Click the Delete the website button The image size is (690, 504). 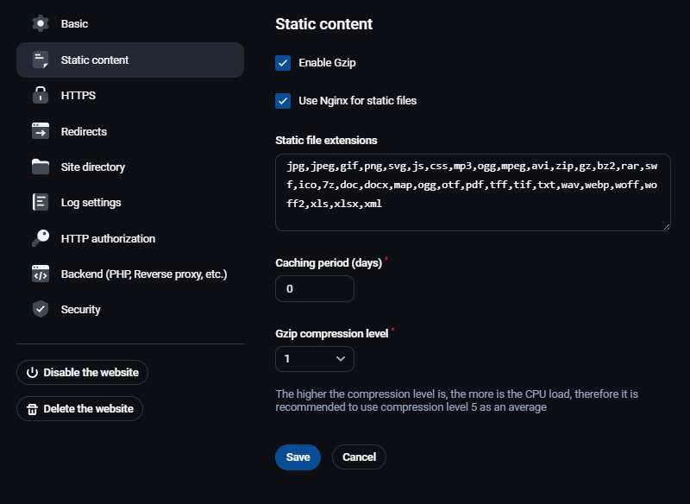80,409
